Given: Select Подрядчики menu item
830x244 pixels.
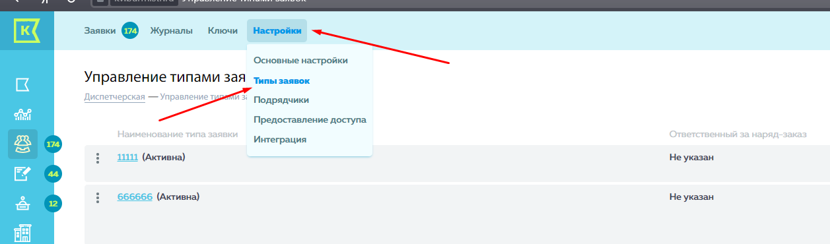Looking at the screenshot, I should (281, 100).
